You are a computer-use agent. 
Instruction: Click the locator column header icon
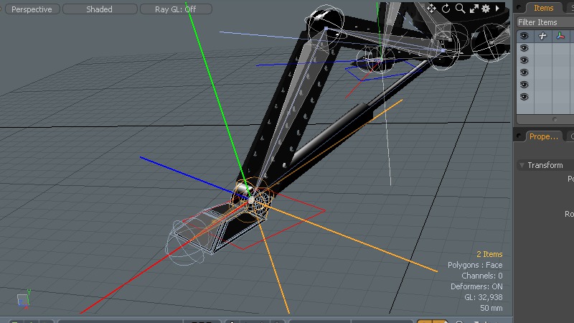pyautogui.click(x=542, y=36)
